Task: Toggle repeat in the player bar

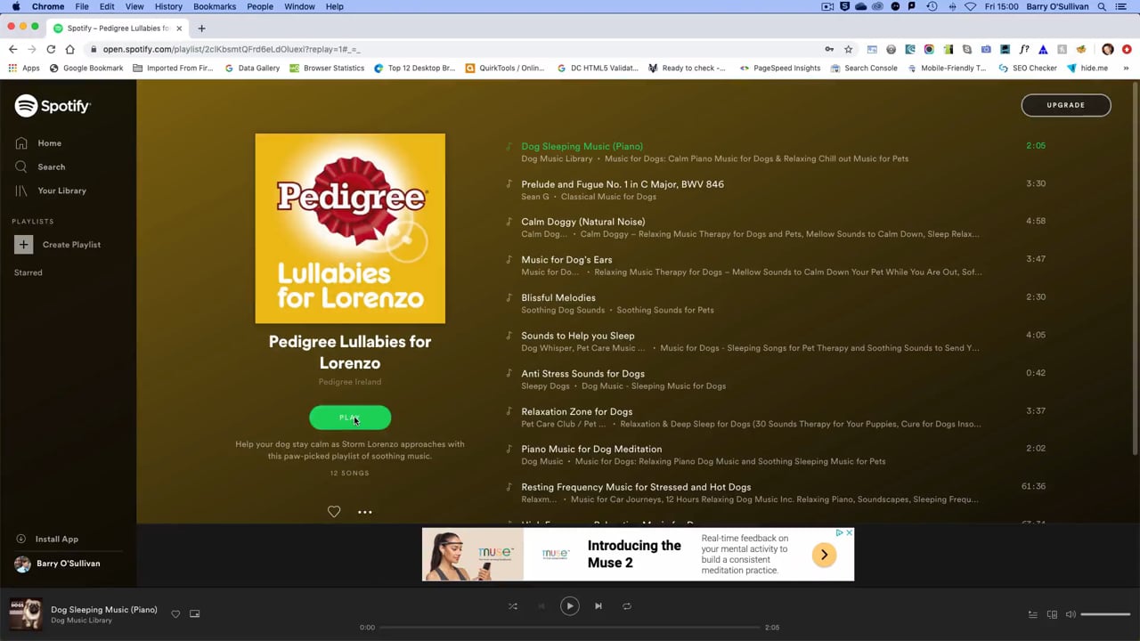Action: pyautogui.click(x=627, y=606)
